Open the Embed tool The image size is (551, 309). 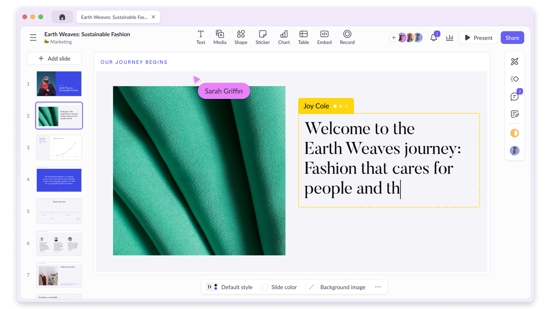pos(324,38)
